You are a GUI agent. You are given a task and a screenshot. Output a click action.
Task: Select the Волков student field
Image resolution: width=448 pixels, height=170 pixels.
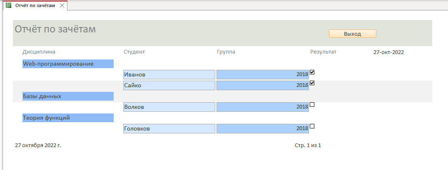pyautogui.click(x=169, y=107)
